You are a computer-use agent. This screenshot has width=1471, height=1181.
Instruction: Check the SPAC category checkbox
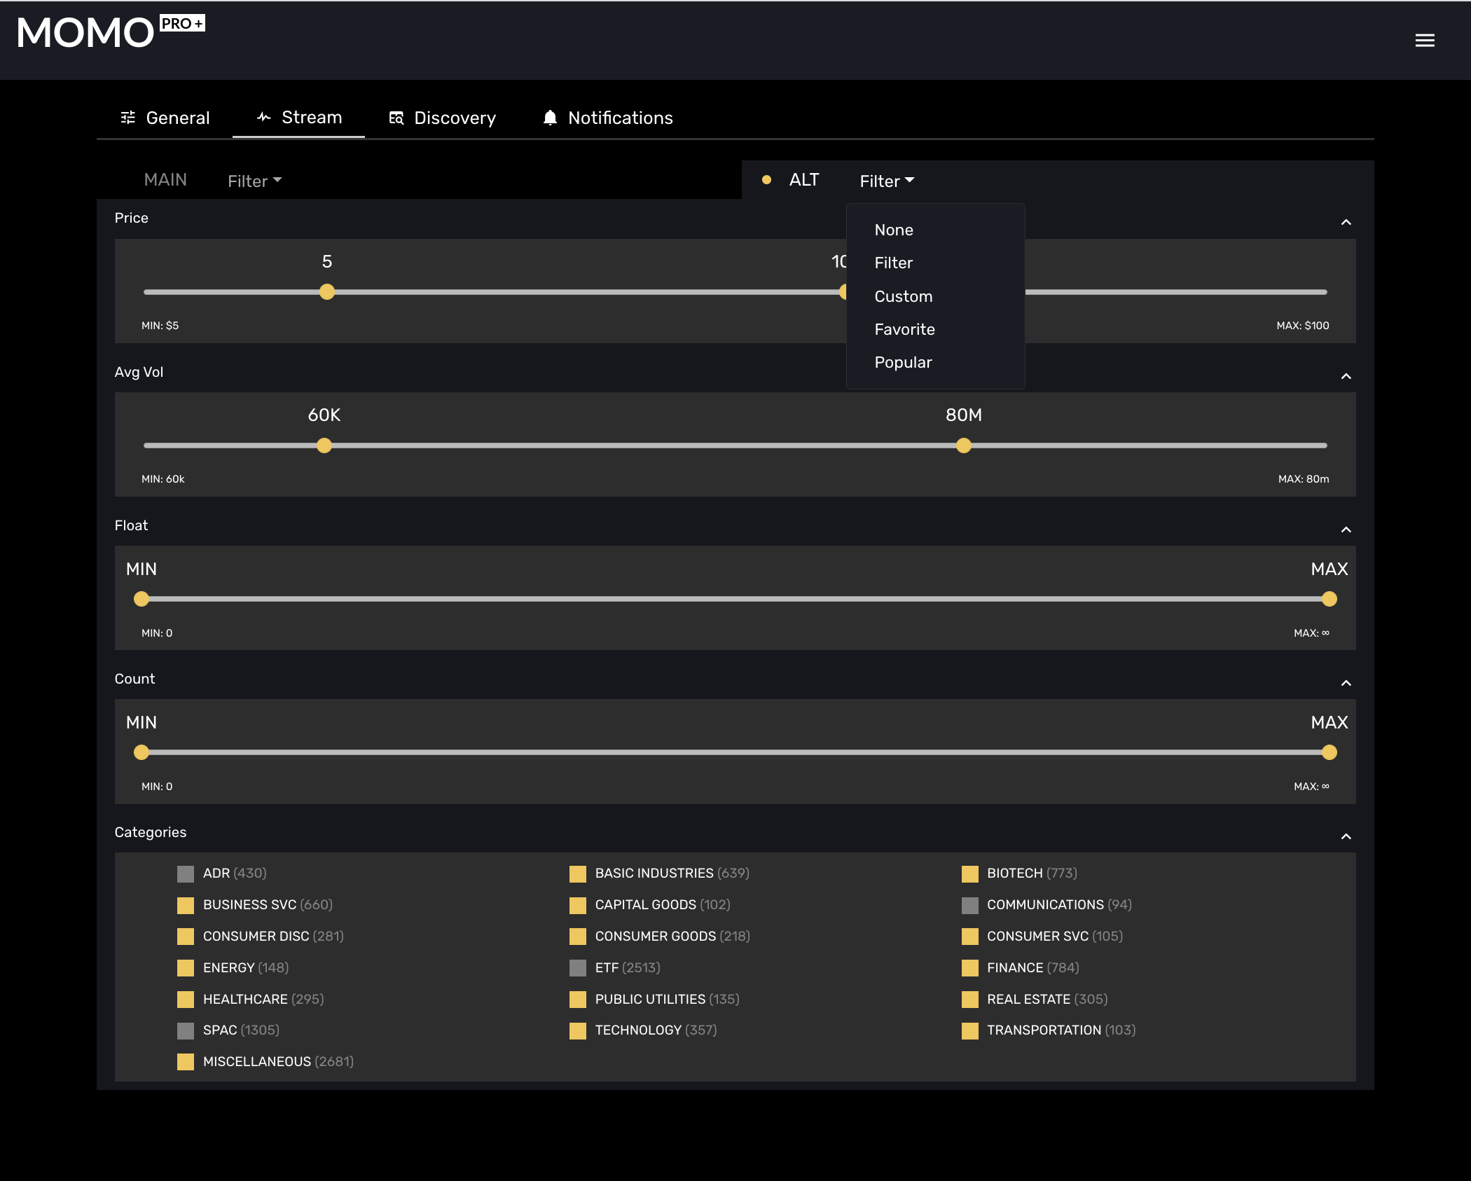186,1030
